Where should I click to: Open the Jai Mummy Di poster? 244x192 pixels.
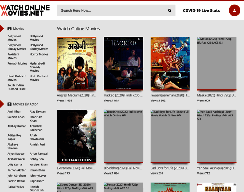point(170,187)
